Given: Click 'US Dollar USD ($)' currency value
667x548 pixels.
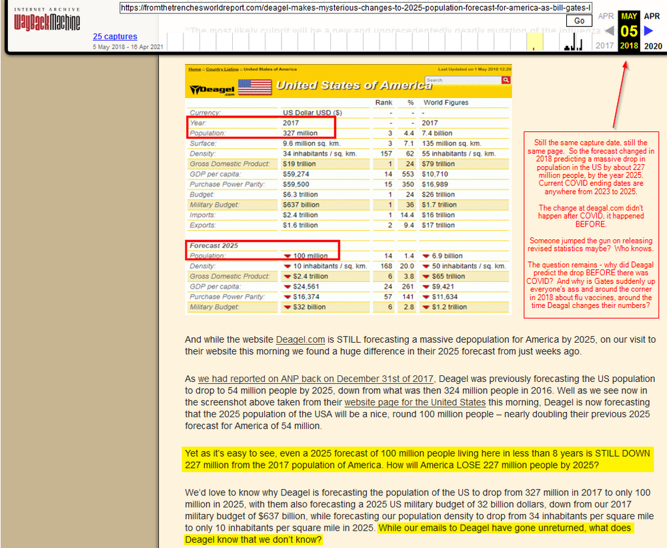Looking at the screenshot, I should pyautogui.click(x=312, y=113).
